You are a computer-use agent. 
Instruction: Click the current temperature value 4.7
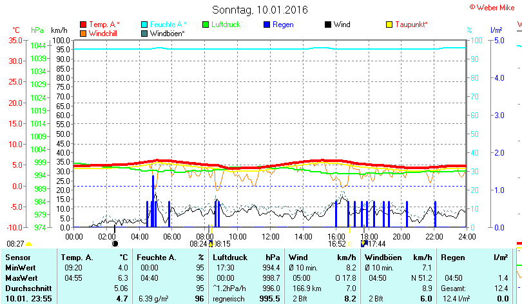122,299
